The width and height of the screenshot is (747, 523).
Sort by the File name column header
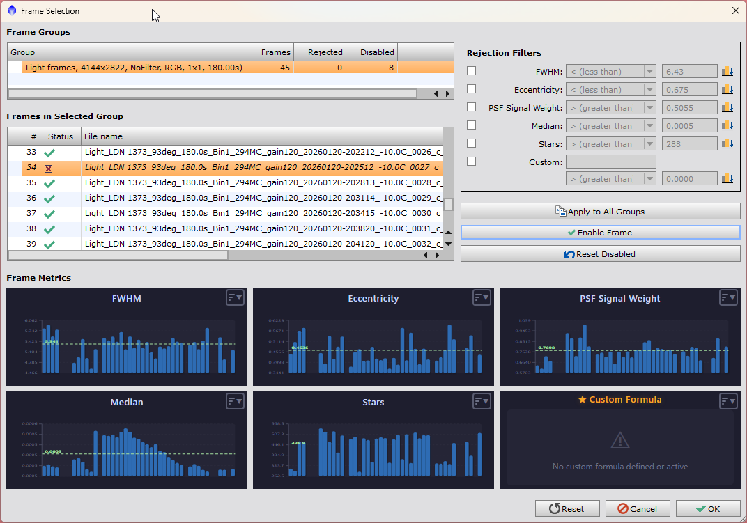(x=261, y=136)
